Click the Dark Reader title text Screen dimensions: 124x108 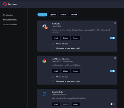(56, 24)
